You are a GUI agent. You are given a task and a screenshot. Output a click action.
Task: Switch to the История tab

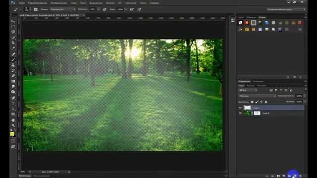(262, 86)
